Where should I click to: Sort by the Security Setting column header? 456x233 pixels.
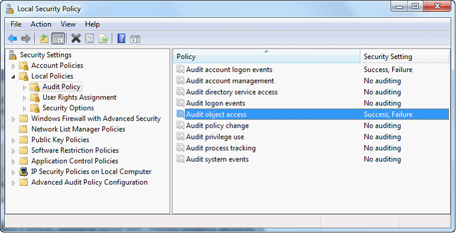tap(405, 56)
